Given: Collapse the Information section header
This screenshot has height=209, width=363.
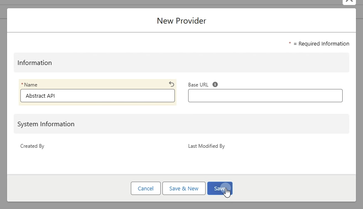Looking at the screenshot, I should tap(181, 62).
